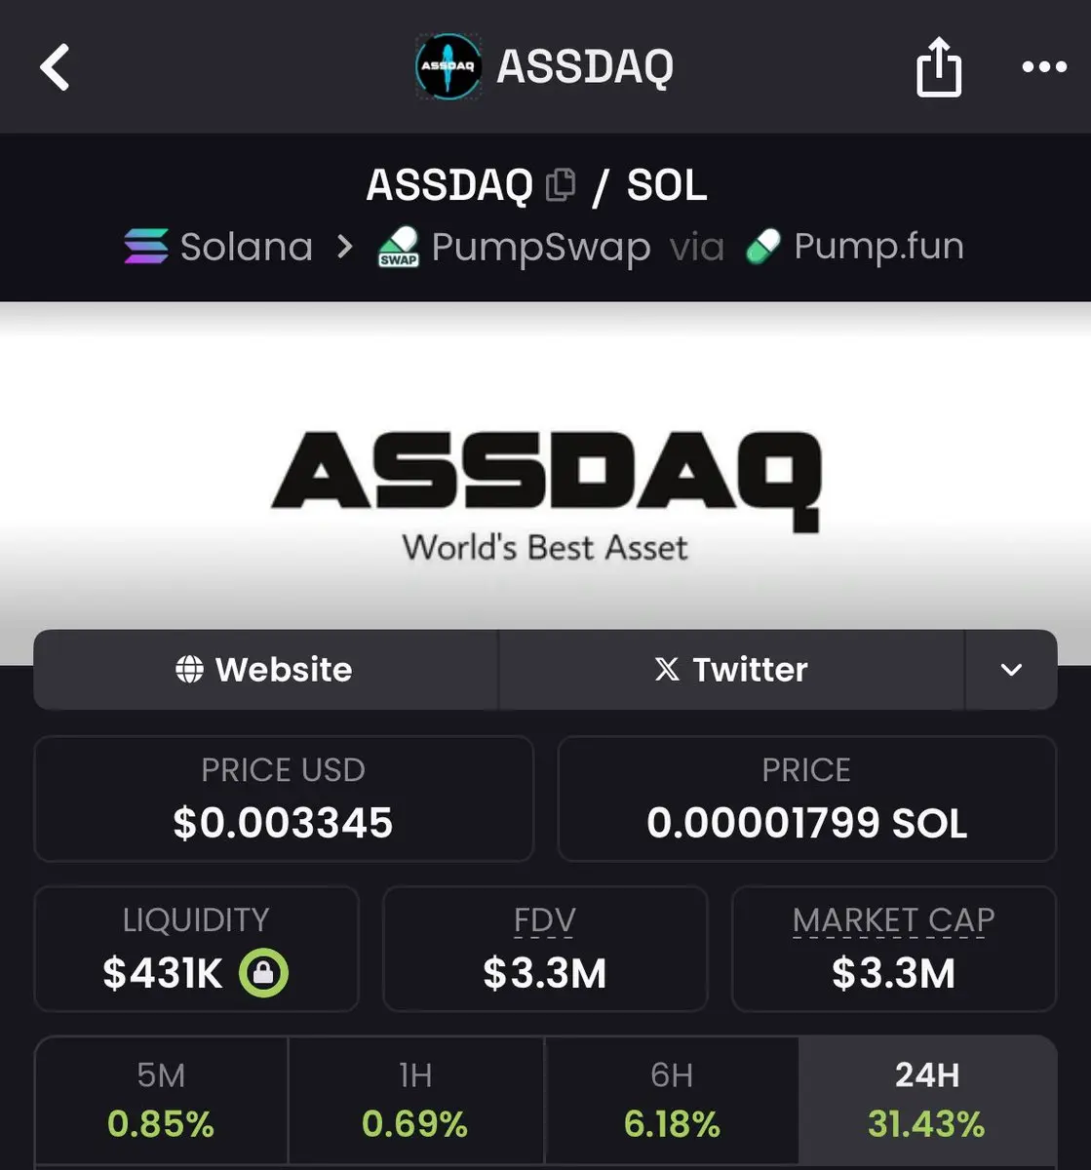Copy ASSDAQ token address icon
1091x1170 pixels.
561,184
